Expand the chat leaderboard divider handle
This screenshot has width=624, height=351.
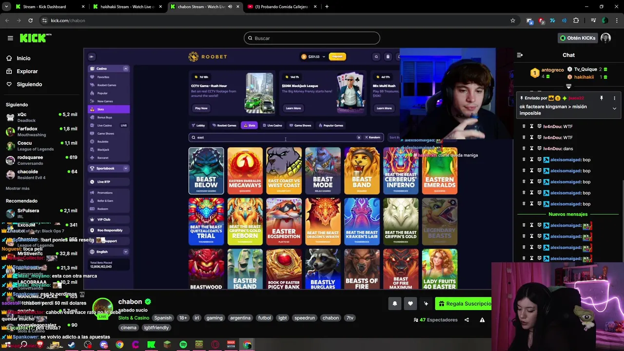click(x=568, y=86)
